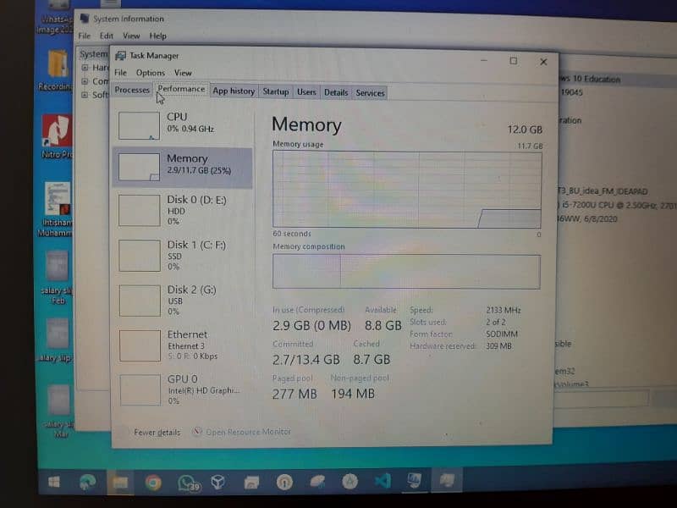Switch to the Users tab
The image size is (677, 508).
pos(306,92)
